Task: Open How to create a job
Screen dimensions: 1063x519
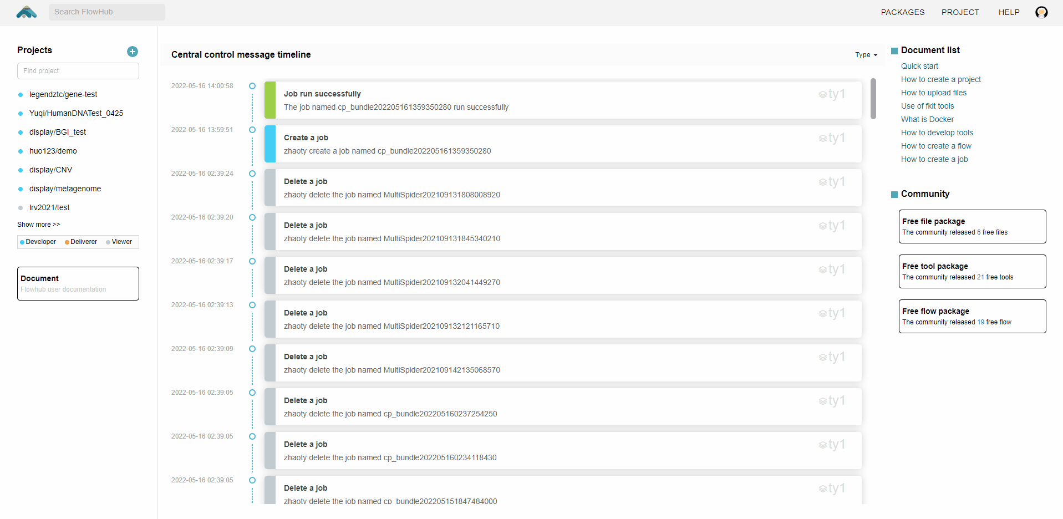Action: (934, 159)
